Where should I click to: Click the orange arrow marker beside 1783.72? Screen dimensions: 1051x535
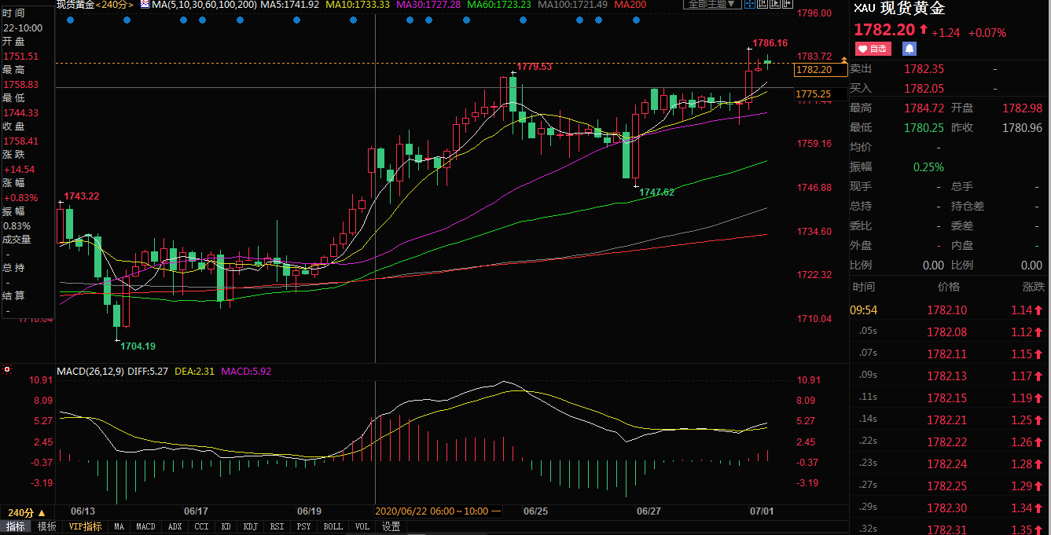(x=844, y=60)
